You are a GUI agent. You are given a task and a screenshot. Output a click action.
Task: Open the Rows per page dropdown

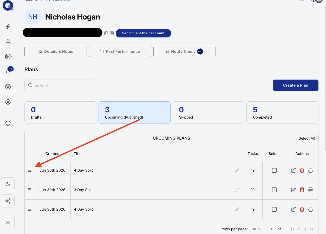coord(256,229)
